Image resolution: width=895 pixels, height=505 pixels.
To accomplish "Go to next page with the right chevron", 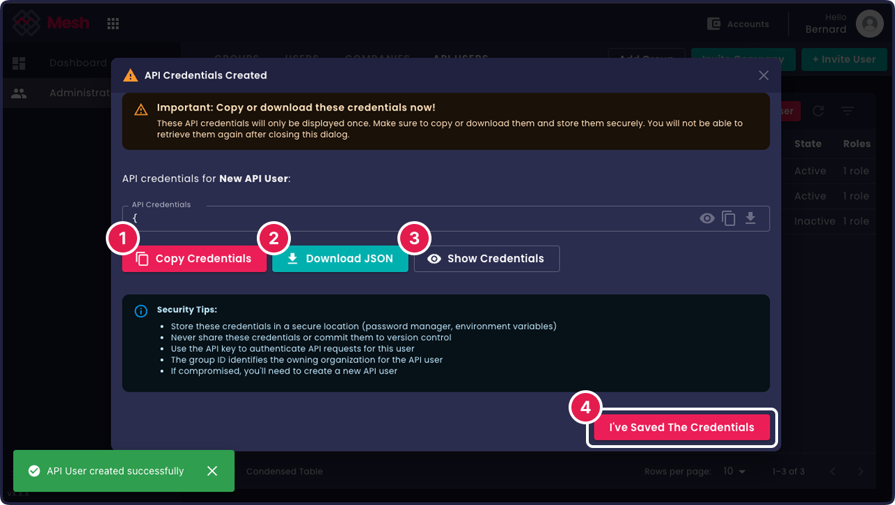I will [x=861, y=471].
